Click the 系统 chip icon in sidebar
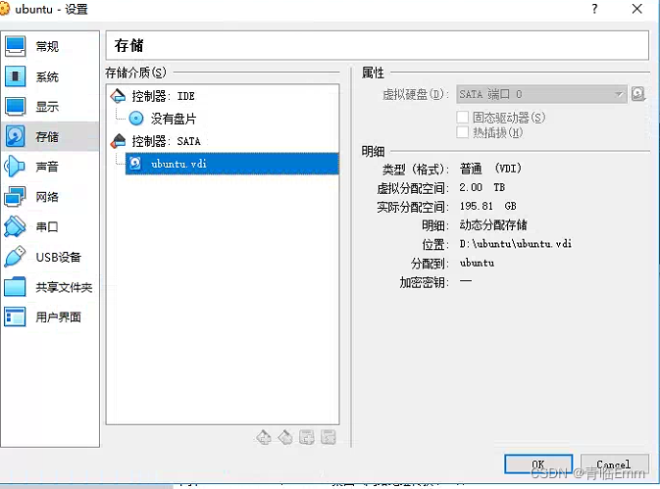This screenshot has width=660, height=489. click(15, 76)
